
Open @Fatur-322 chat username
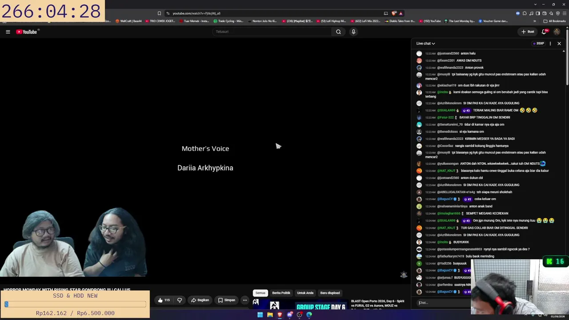point(445,117)
